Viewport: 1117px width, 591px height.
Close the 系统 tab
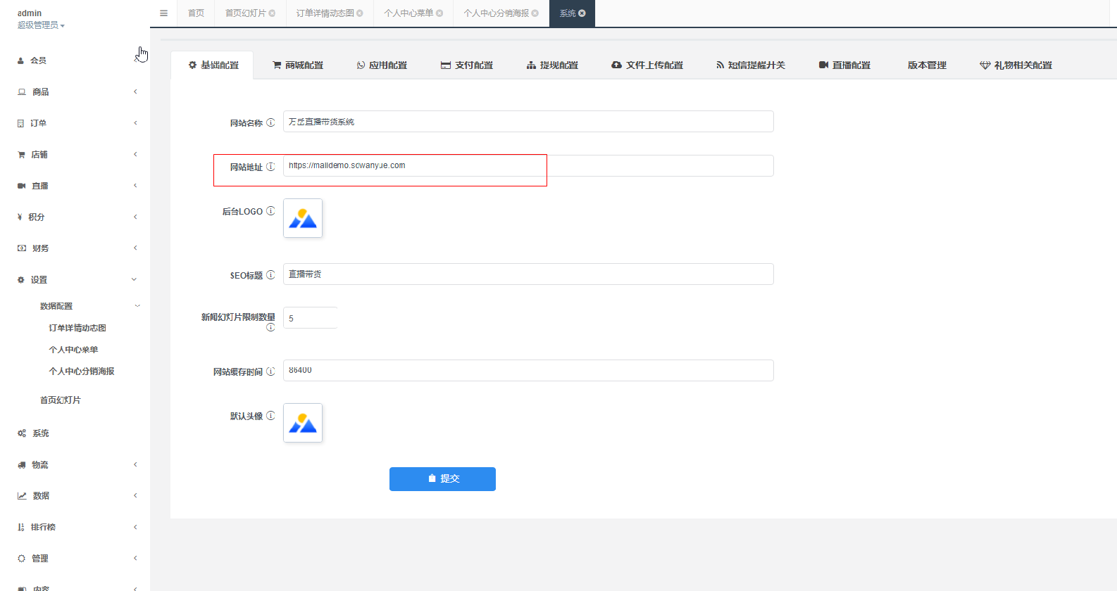[582, 13]
